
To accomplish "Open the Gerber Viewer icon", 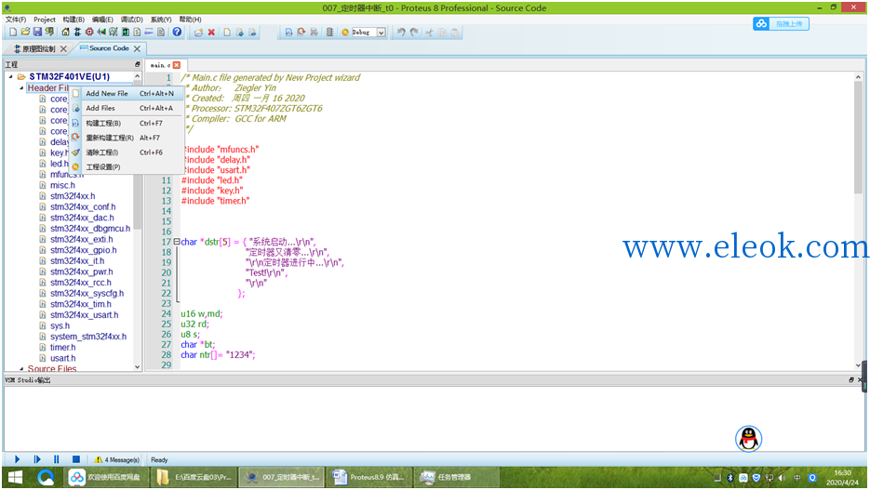I will coord(114,33).
